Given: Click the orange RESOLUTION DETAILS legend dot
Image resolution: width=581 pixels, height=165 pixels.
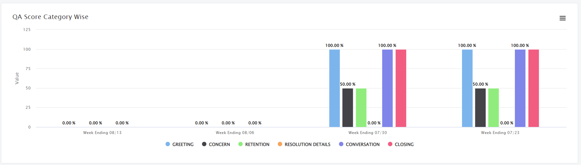Looking at the screenshot, I should click(x=280, y=144).
